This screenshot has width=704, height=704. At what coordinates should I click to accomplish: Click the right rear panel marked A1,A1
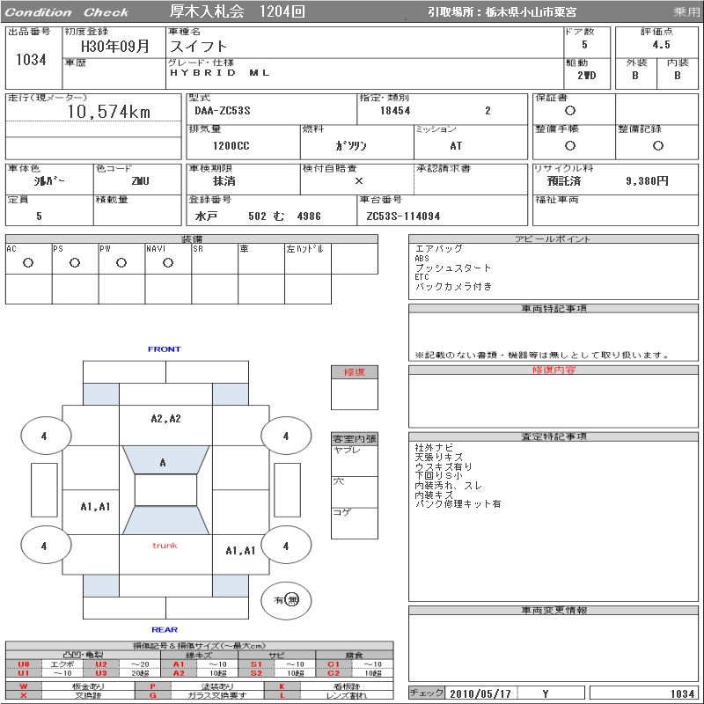coord(239,550)
